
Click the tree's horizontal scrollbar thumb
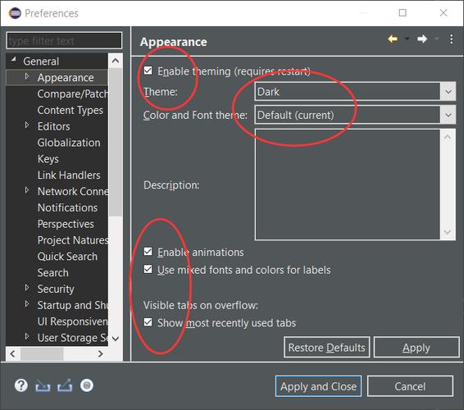[42, 353]
